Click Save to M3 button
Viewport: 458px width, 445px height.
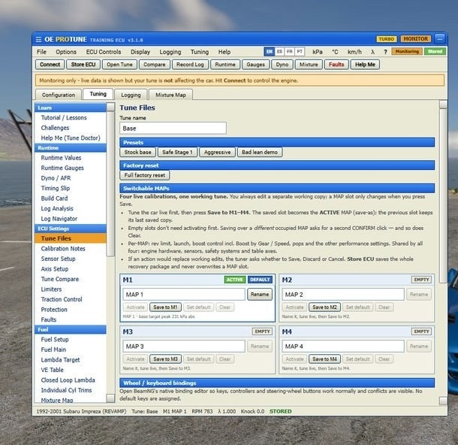tap(165, 359)
